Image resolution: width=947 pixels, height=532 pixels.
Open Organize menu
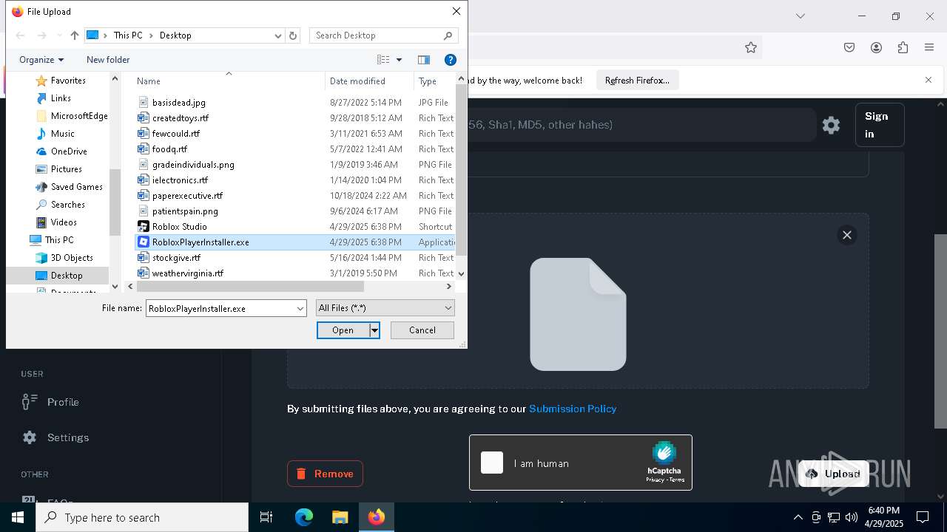click(x=41, y=60)
